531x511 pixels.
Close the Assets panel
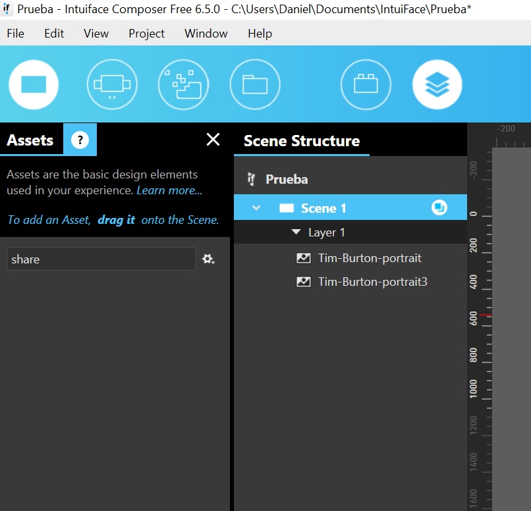click(x=213, y=140)
